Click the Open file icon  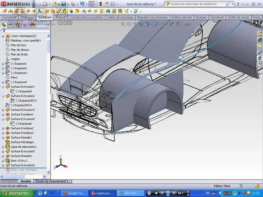point(54,4)
